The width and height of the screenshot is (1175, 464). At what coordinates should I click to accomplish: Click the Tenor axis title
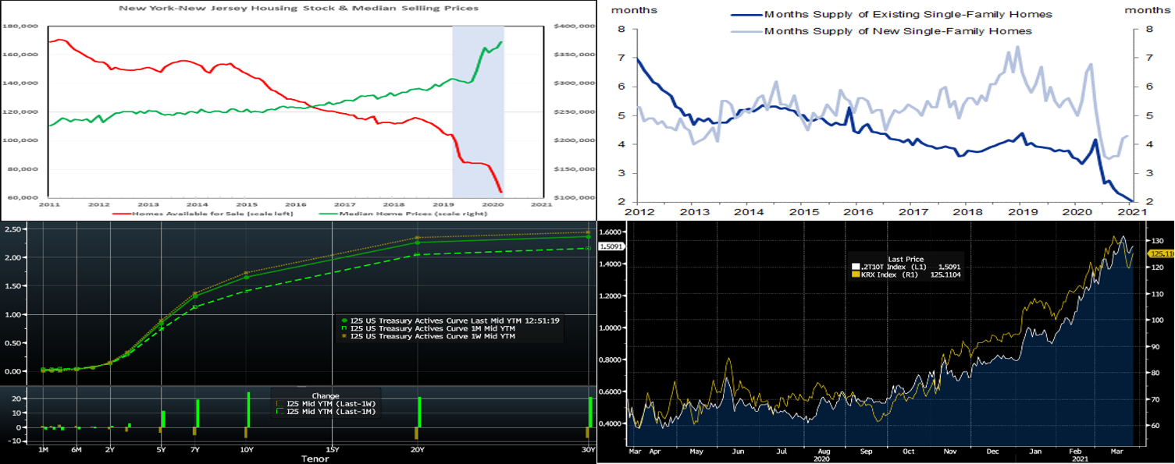316,459
